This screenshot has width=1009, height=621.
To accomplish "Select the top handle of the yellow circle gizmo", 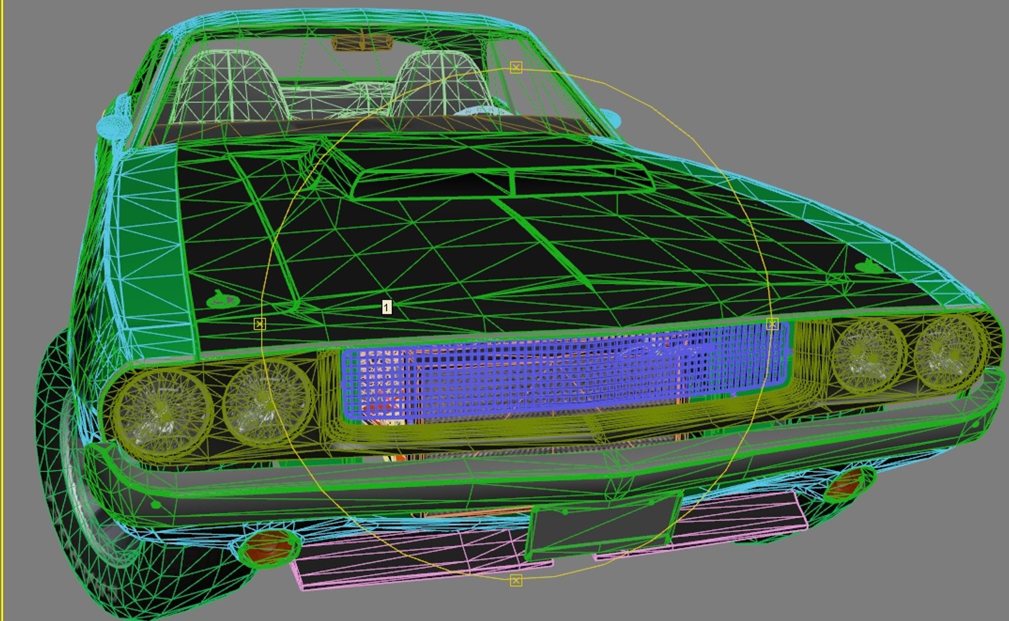I will (516, 68).
